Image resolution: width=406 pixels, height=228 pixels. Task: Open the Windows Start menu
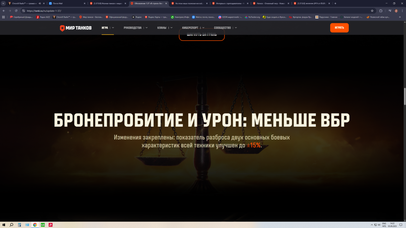(4, 225)
